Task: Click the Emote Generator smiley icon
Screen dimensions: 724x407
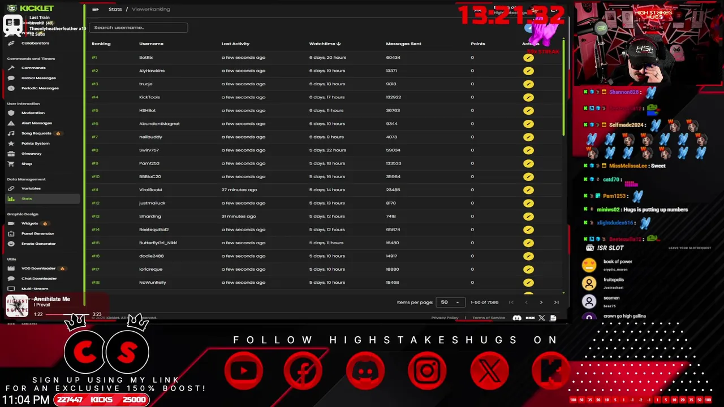Action: [11, 244]
